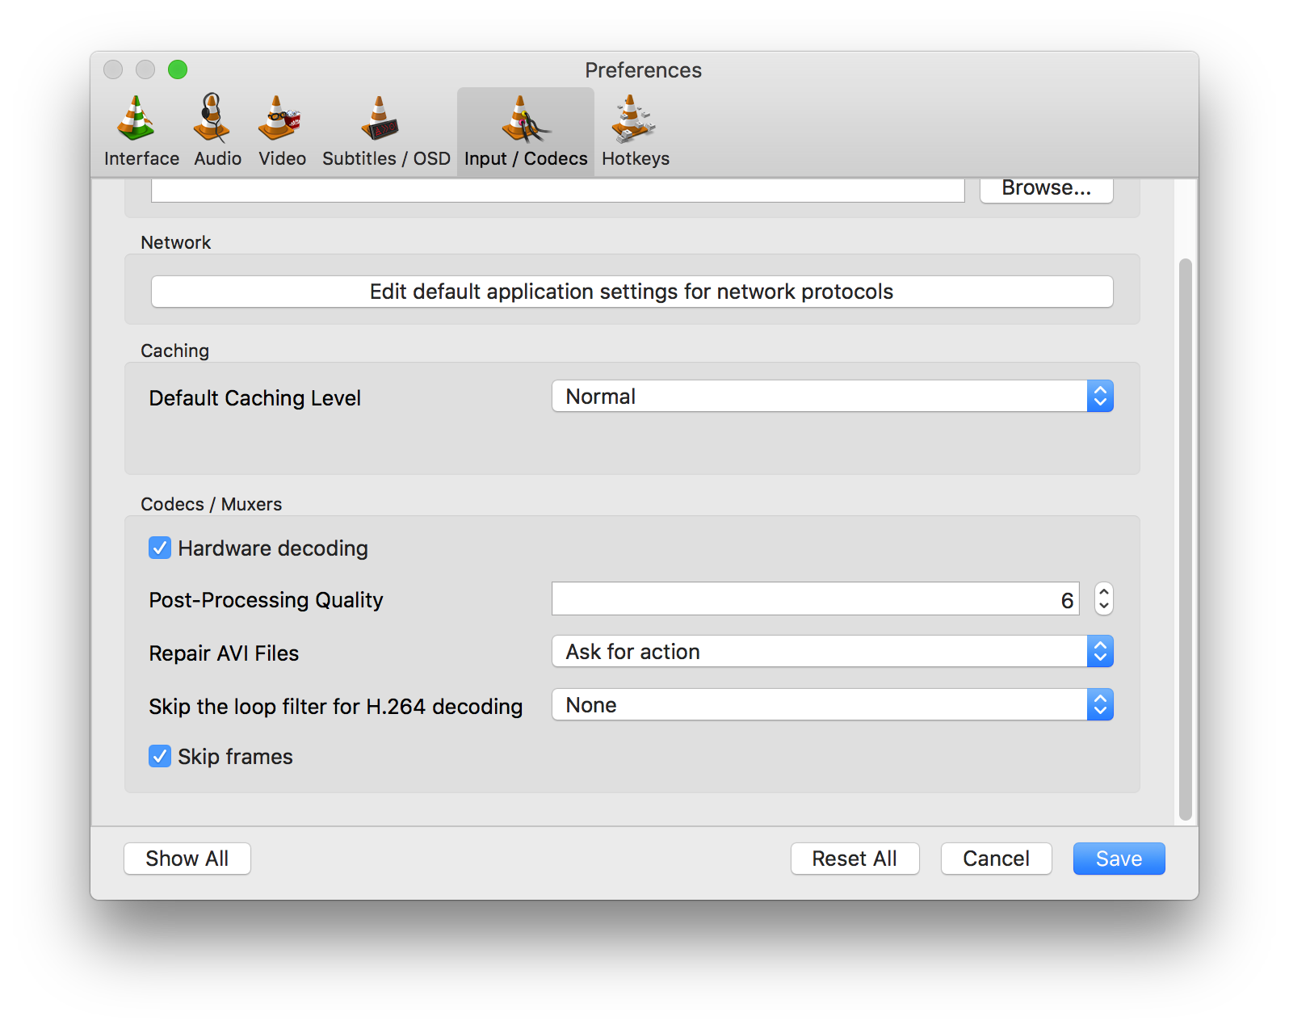The image size is (1289, 1029).
Task: Disable the Hardware decoding checkbox
Action: tap(160, 548)
